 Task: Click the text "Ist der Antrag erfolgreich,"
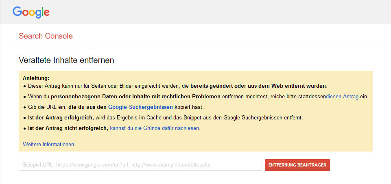tap(61, 118)
